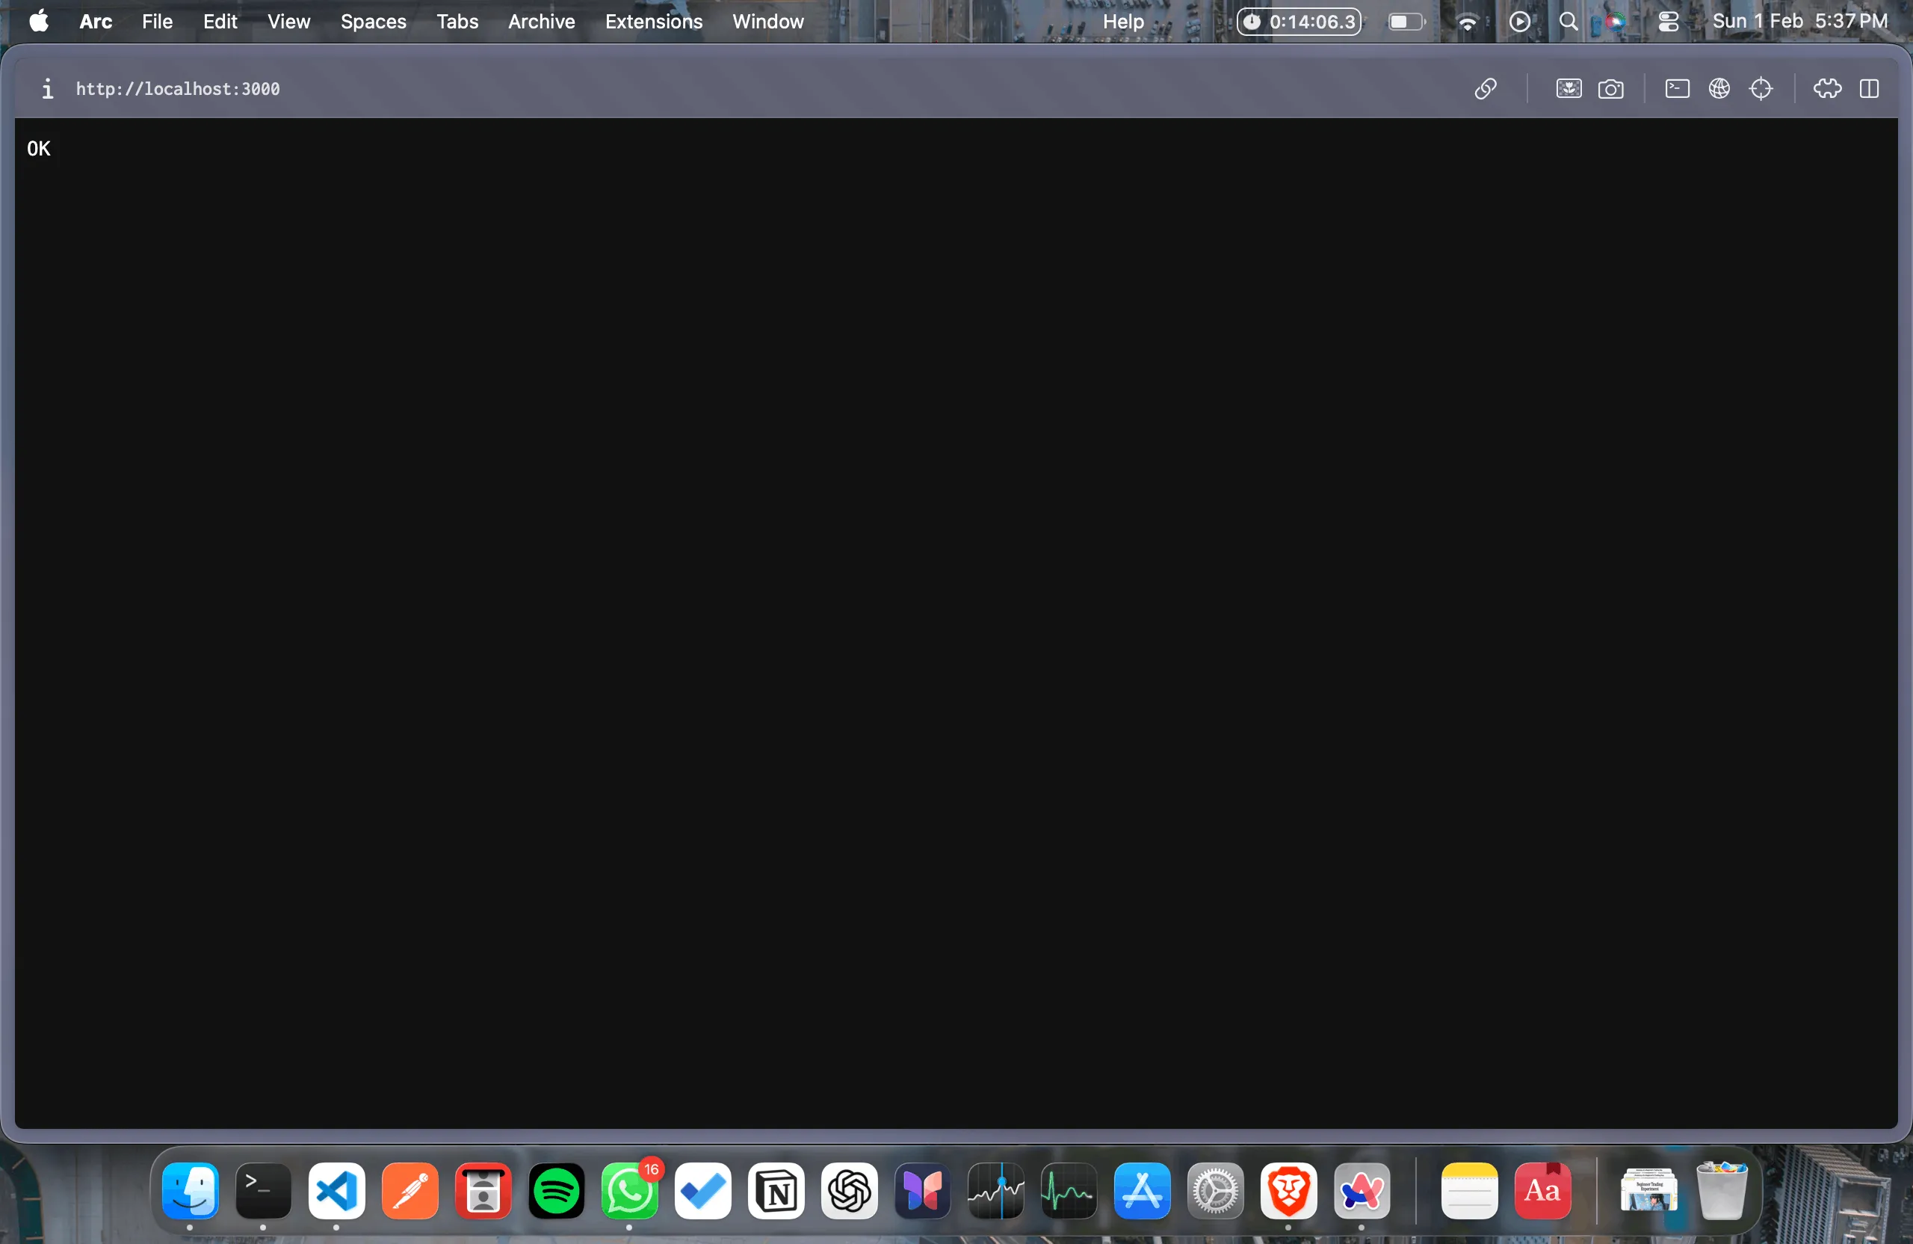This screenshot has width=1913, height=1244.
Task: Open macOS Control Center toggles icon
Action: coord(1668,22)
